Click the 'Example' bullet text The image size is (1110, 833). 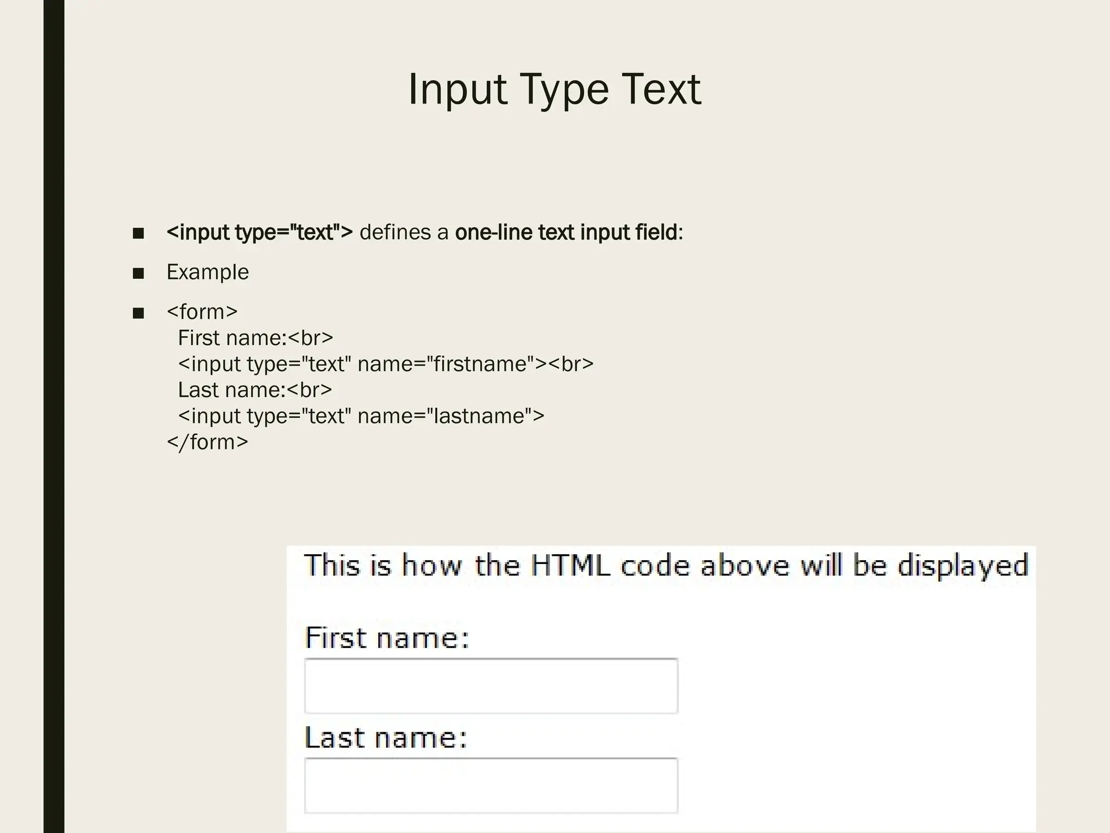(208, 272)
